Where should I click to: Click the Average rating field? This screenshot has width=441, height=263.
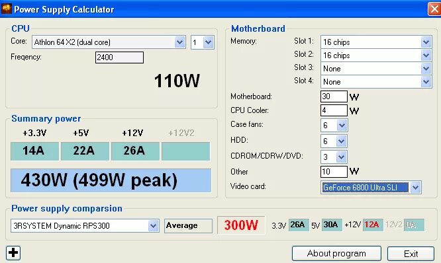tap(188, 226)
